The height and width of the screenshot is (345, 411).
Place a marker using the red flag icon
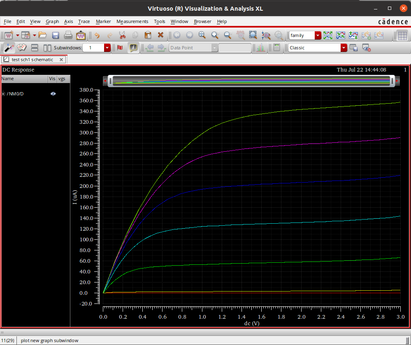(120, 48)
